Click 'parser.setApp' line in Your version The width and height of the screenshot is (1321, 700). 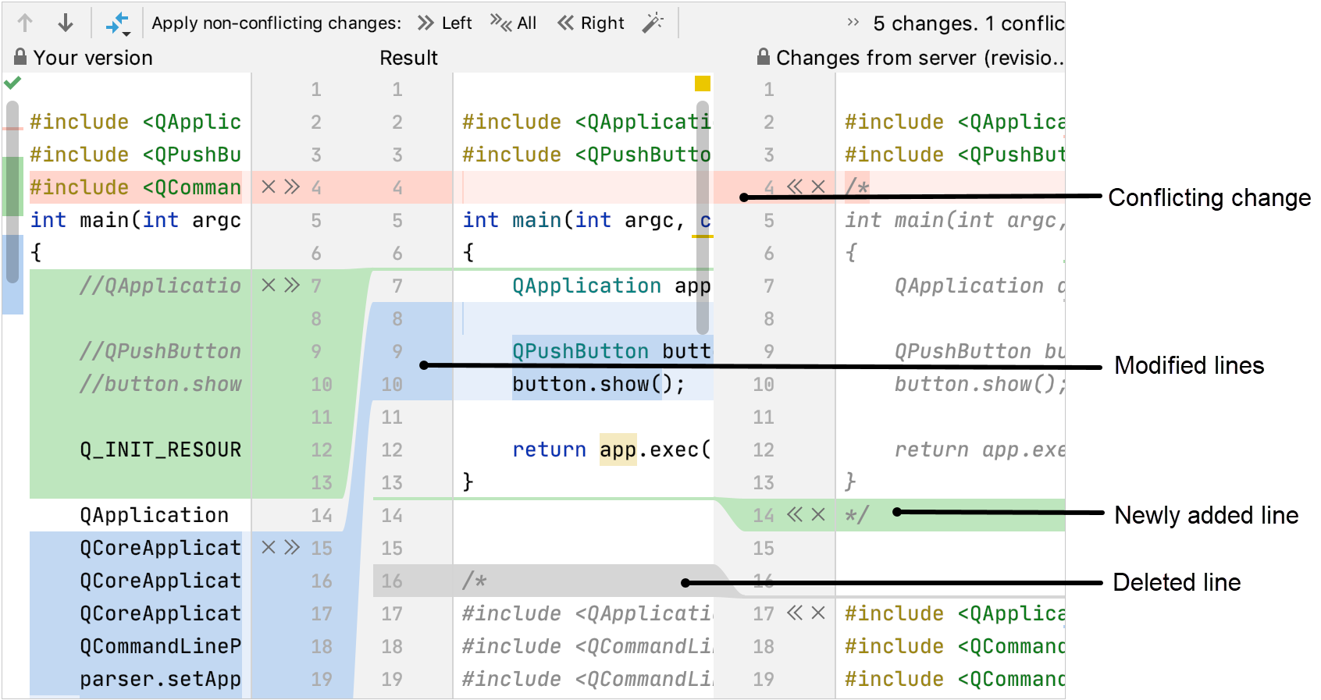tap(161, 679)
